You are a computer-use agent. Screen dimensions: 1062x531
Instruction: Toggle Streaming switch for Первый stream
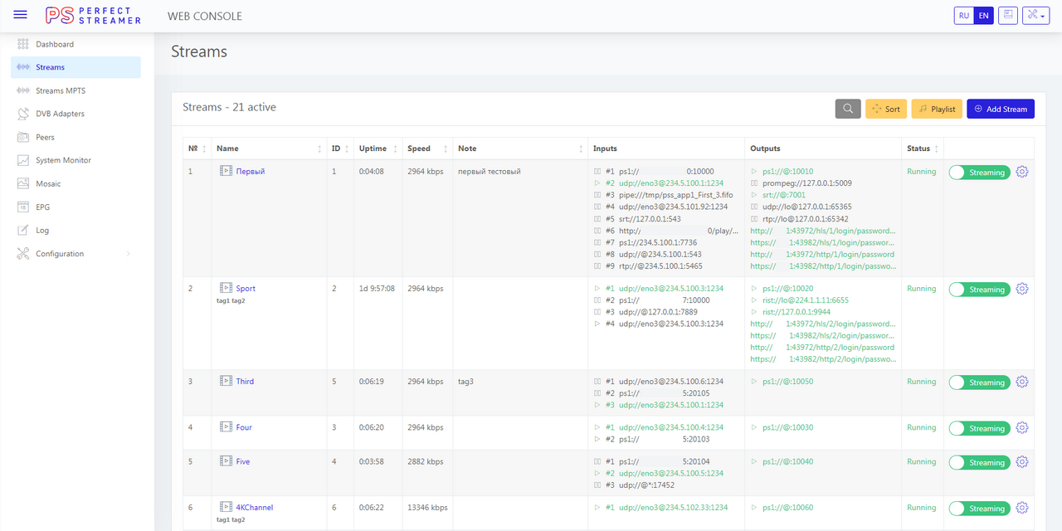point(979,173)
